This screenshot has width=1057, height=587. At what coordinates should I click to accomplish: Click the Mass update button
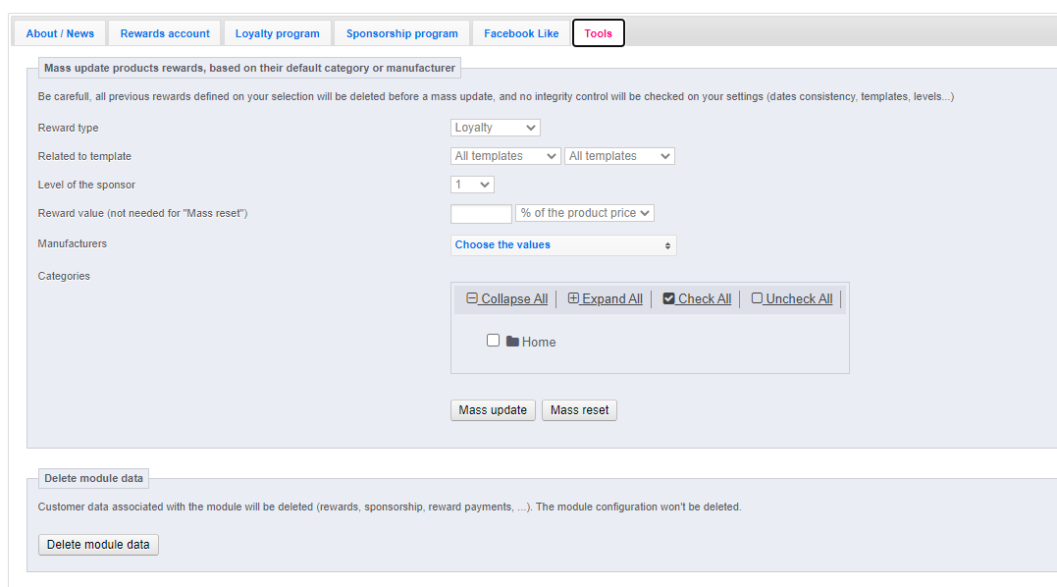pos(493,409)
